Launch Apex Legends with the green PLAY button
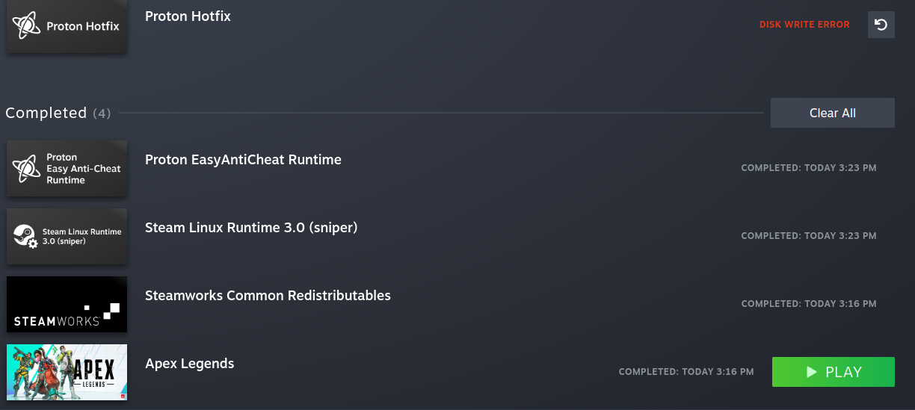 pos(834,372)
